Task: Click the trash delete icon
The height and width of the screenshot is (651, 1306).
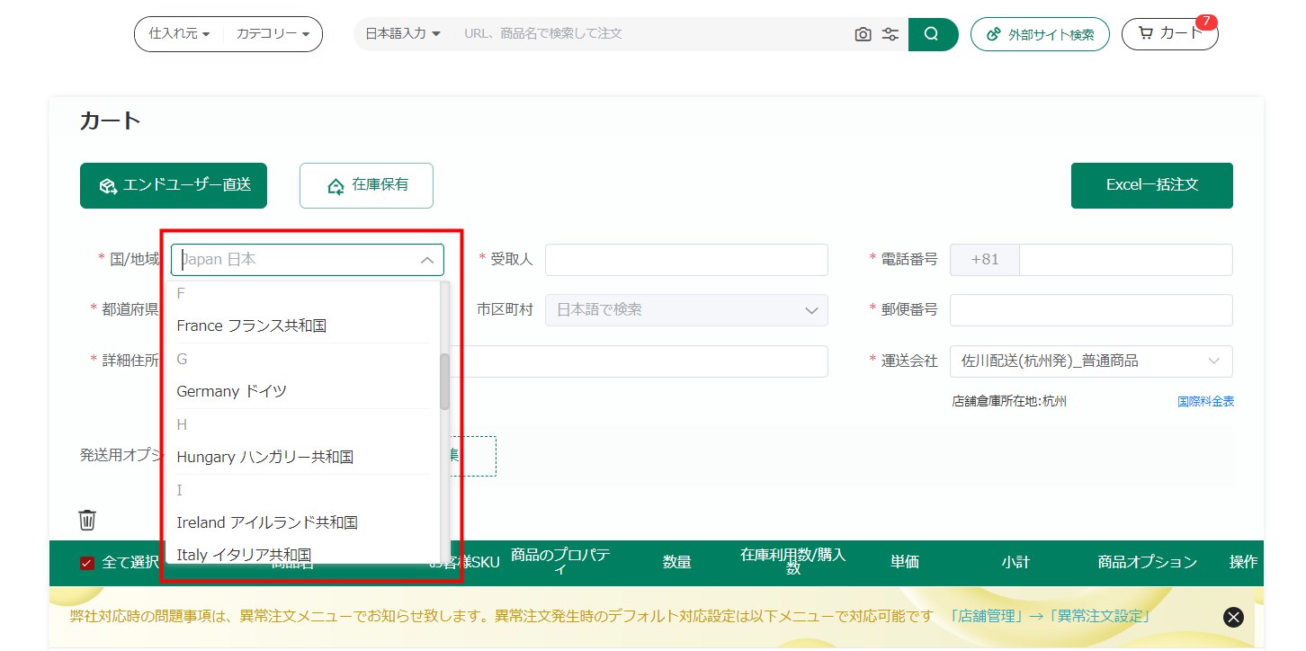Action: [x=87, y=520]
